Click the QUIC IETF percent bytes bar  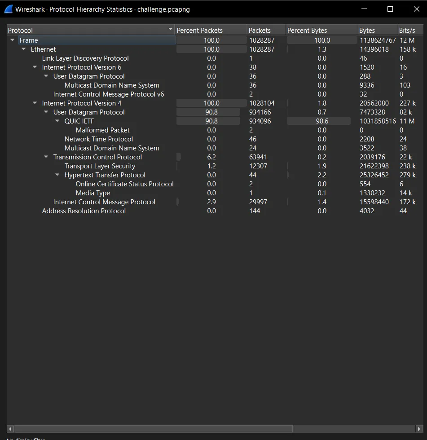319,121
